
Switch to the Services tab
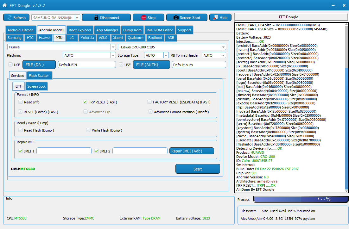point(18,76)
